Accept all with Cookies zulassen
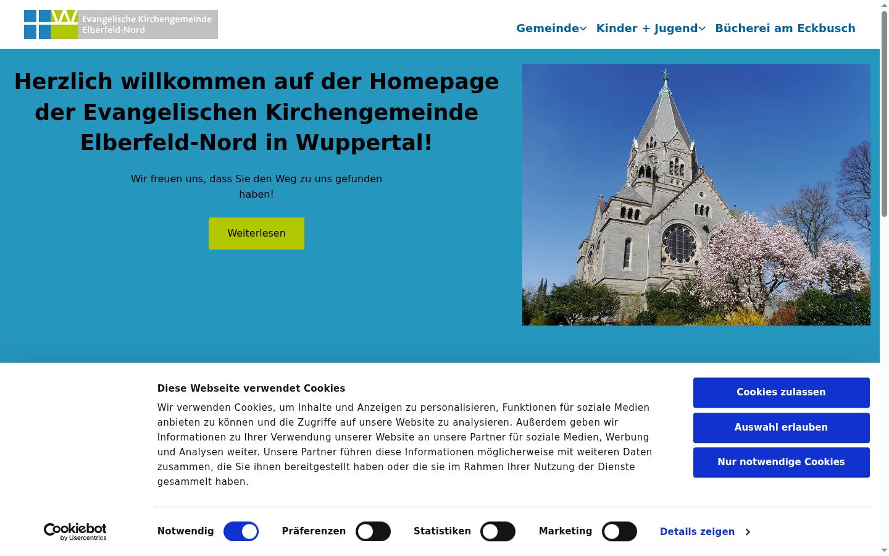889x556 pixels. point(781,392)
